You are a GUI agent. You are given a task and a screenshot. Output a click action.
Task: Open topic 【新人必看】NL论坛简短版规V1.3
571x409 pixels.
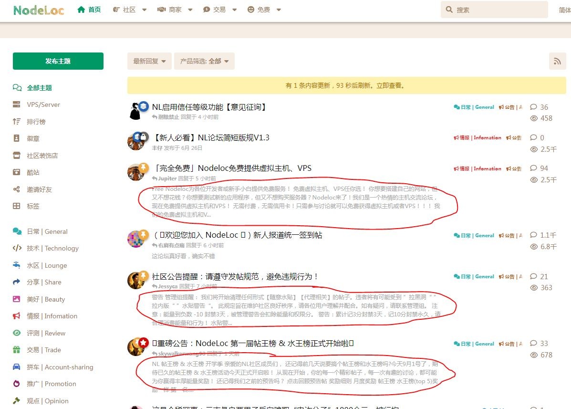210,137
